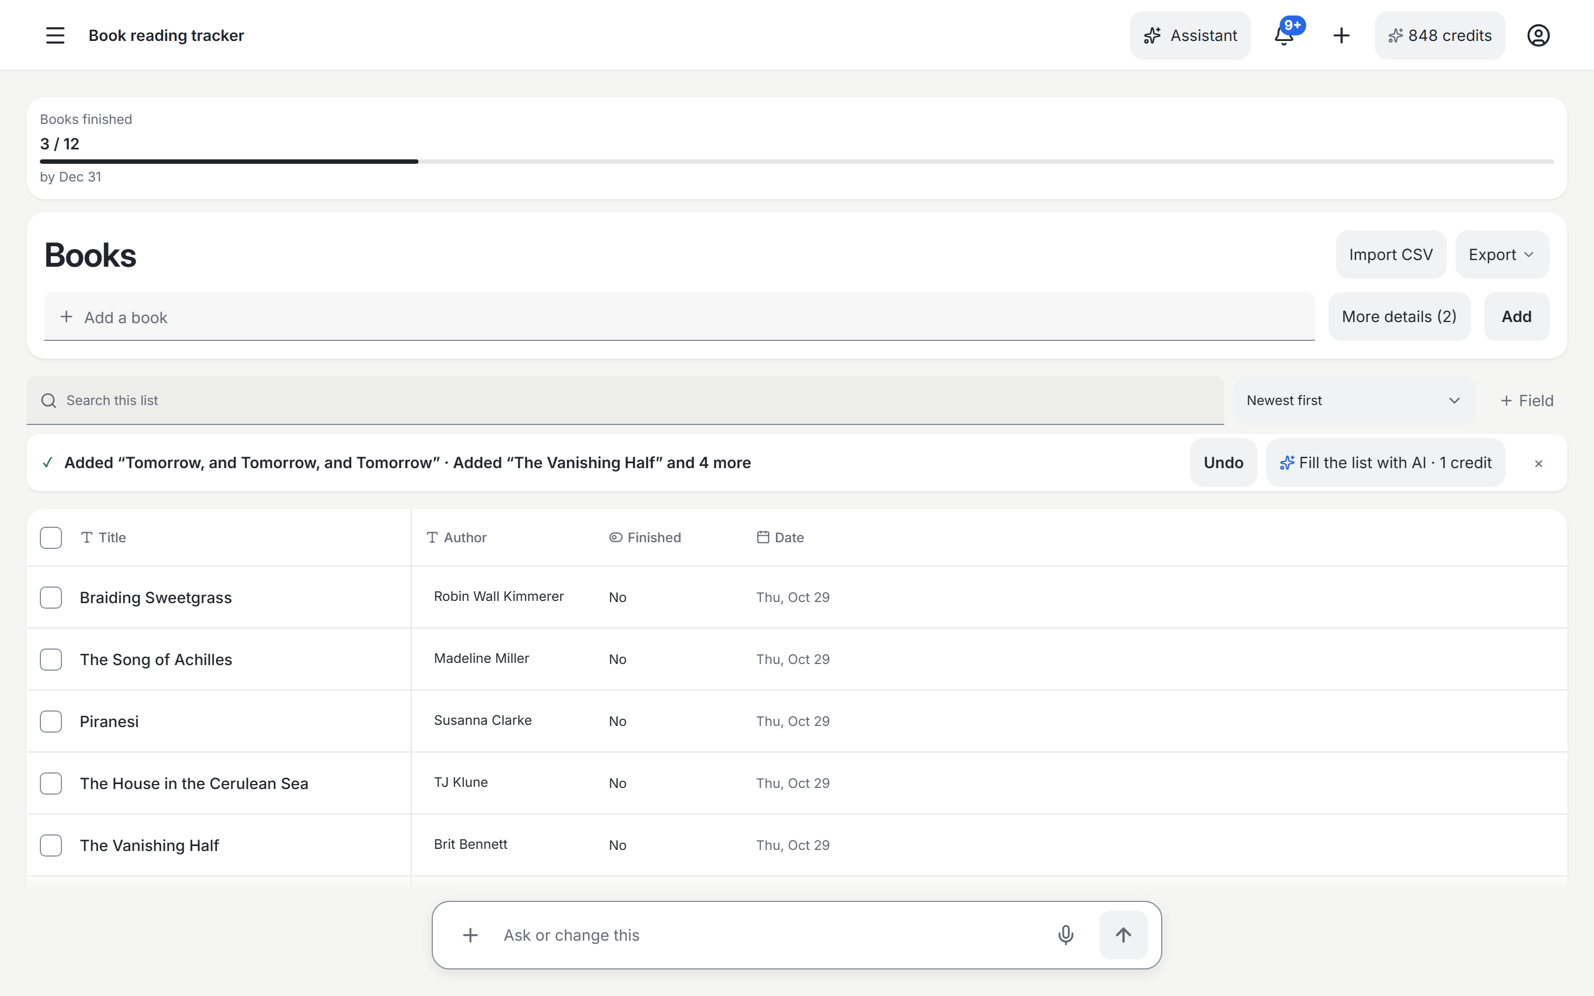Tick The Vanishing Half row checkbox
The height and width of the screenshot is (996, 1594).
[x=51, y=845]
